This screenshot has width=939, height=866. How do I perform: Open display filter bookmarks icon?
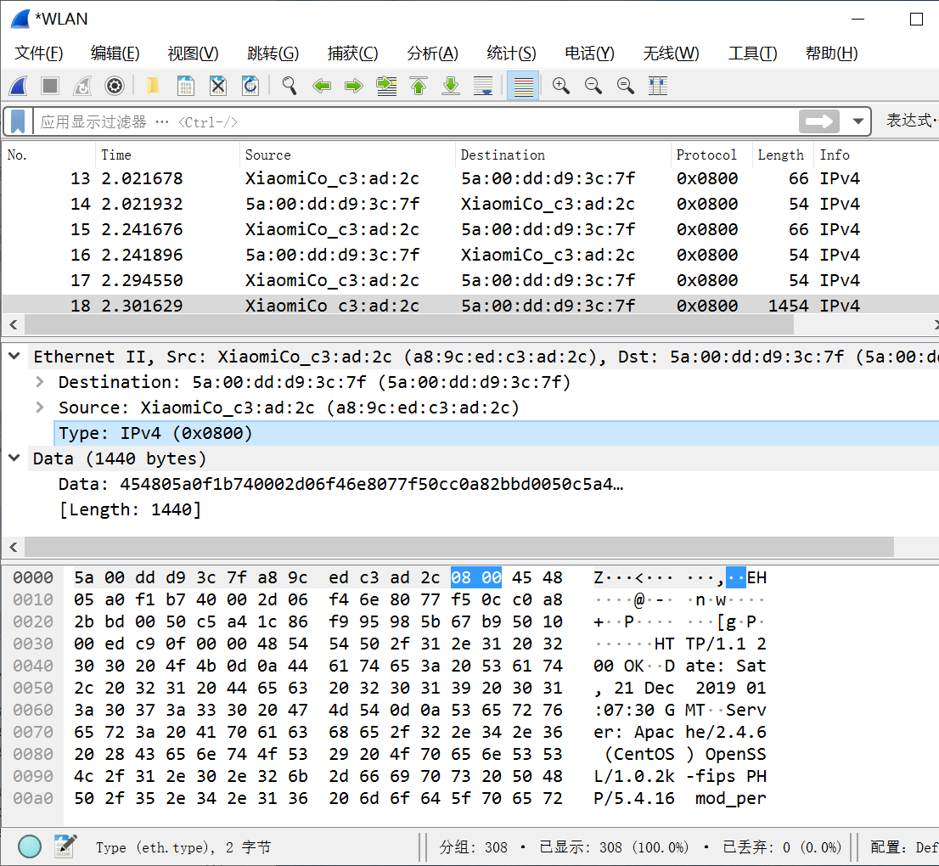pyautogui.click(x=18, y=121)
